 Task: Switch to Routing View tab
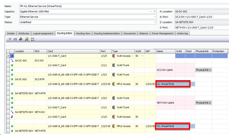(83, 33)
